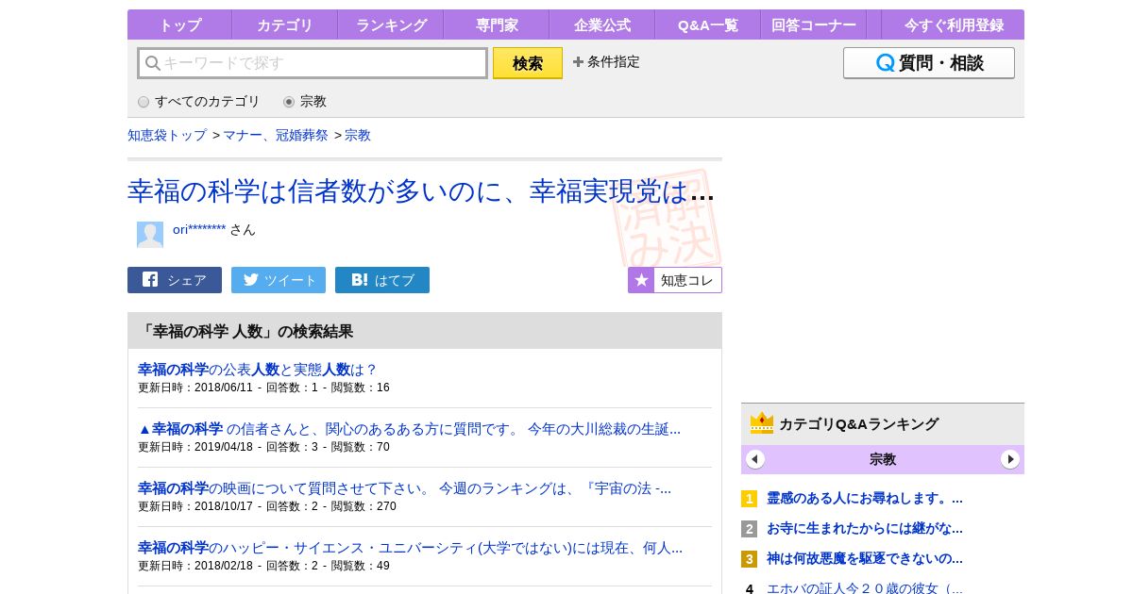Open result about ハッピー・サイエンス・ユニバーシティ
Viewport: 1133px width, 594px height.
click(410, 548)
